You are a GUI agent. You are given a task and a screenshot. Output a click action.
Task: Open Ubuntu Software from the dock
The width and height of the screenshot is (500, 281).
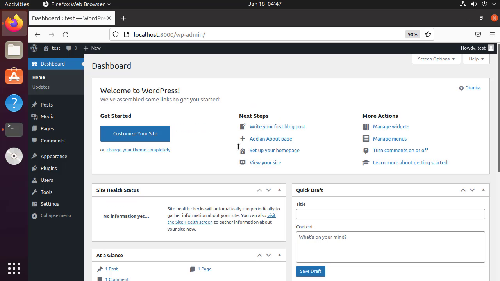click(x=14, y=76)
